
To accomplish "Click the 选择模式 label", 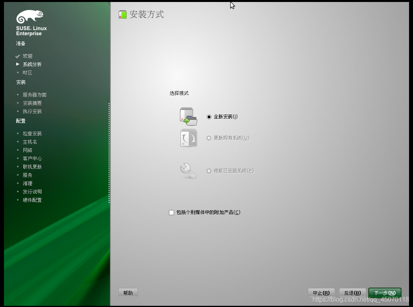I will pos(179,93).
